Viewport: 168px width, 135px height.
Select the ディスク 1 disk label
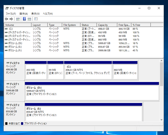[14, 91]
